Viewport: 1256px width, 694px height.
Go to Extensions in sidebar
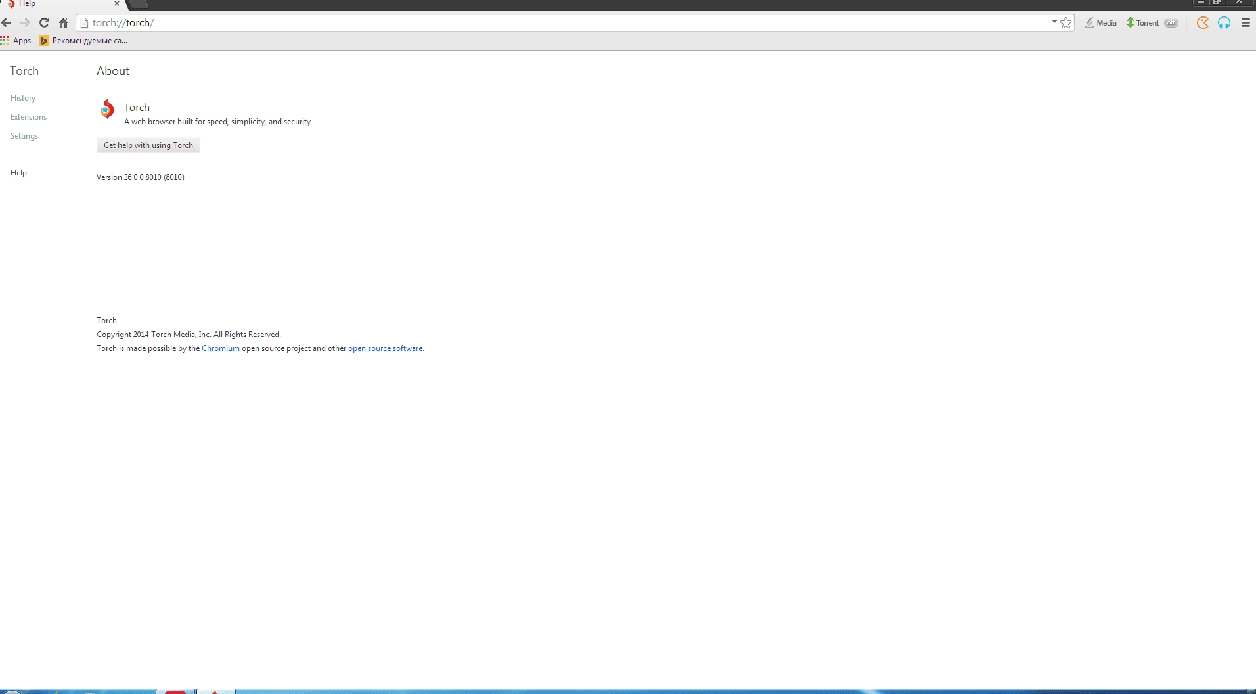[x=28, y=117]
